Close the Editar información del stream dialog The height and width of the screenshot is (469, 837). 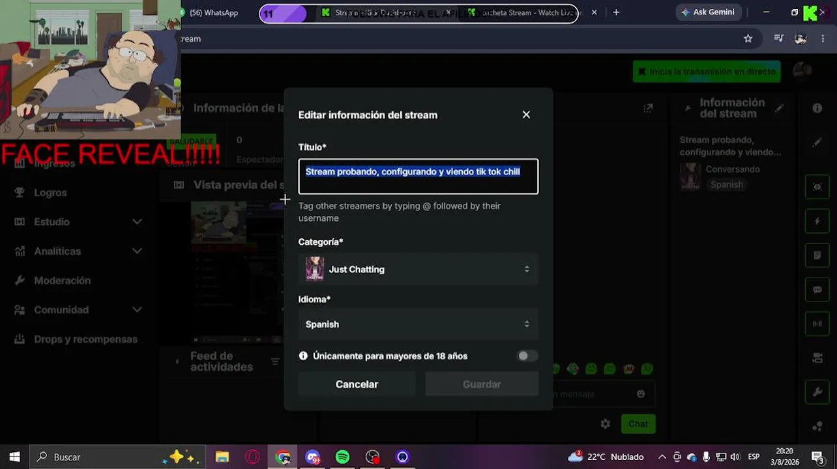tap(526, 115)
